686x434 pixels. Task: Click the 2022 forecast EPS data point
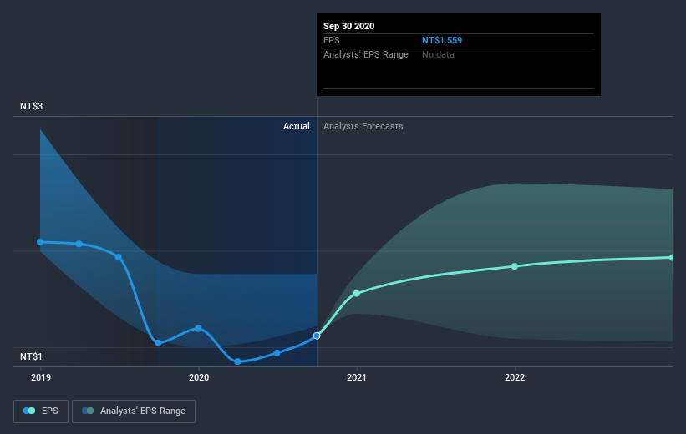(515, 266)
